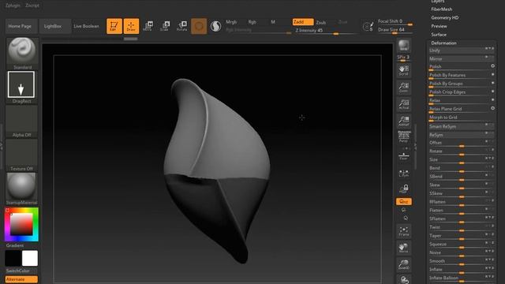Screen dimensions: 505x284
Task: Open the StartupMaterial sphere selector
Action: point(21,189)
